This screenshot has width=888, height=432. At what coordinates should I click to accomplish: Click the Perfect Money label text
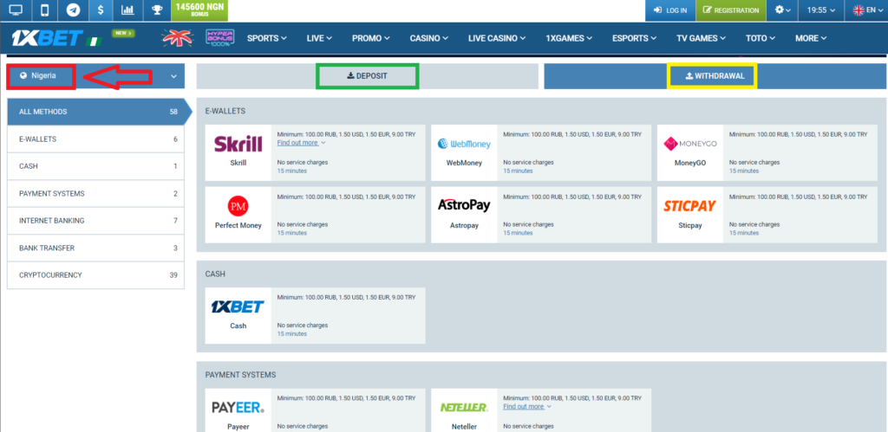point(238,225)
